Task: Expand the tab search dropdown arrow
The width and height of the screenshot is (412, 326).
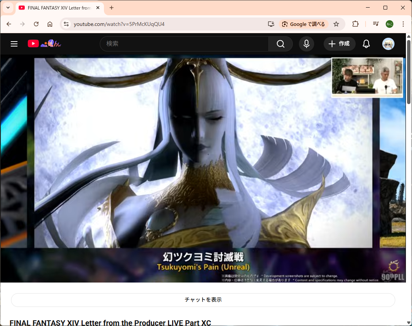Action: point(8,8)
